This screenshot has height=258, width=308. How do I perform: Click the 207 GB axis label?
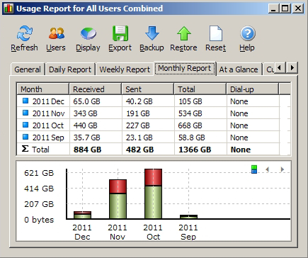39,204
